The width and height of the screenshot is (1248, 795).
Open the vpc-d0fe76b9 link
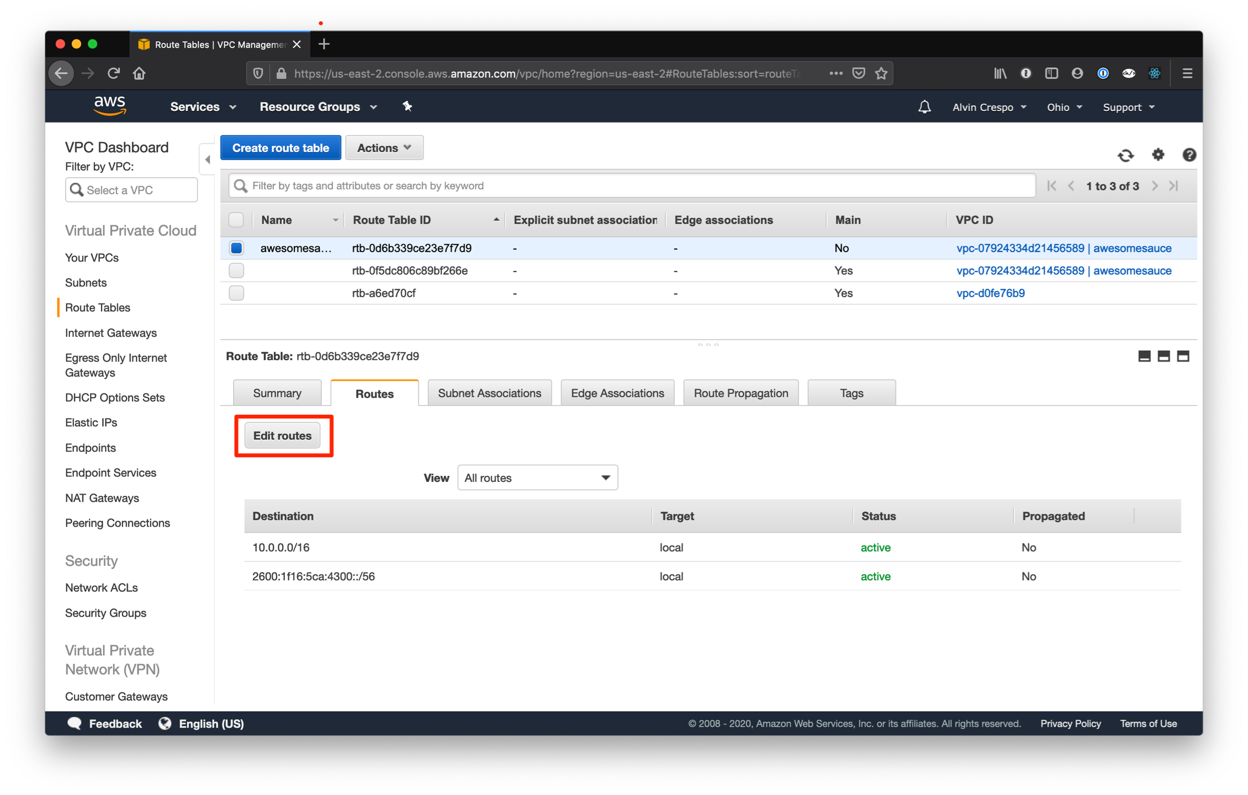pyautogui.click(x=990, y=293)
